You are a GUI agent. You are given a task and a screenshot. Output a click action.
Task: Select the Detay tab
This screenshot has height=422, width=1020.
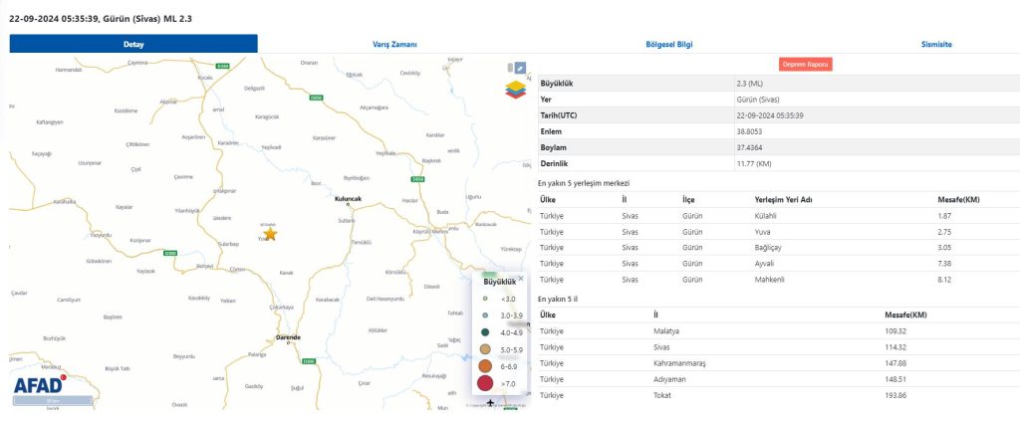[x=133, y=44]
